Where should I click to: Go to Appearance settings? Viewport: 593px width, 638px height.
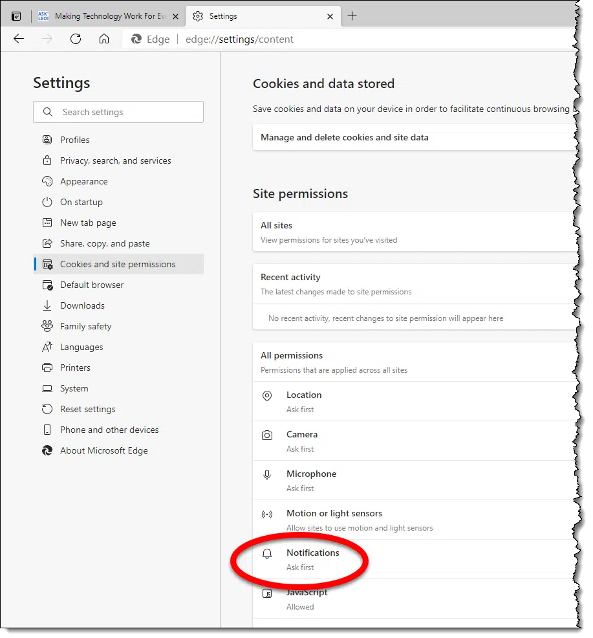click(118, 181)
